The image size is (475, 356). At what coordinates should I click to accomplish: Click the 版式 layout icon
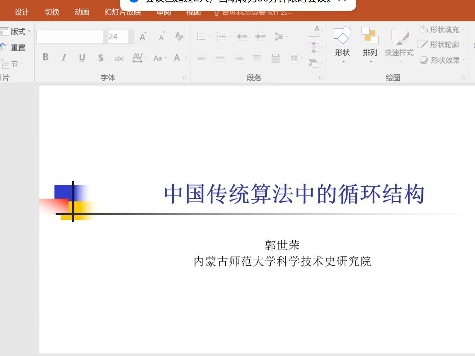click(4, 32)
